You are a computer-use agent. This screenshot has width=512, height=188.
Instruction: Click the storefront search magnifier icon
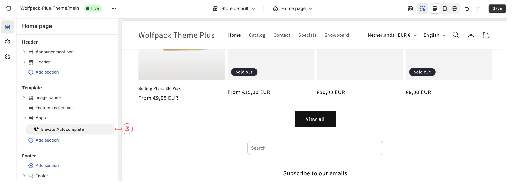(x=456, y=35)
